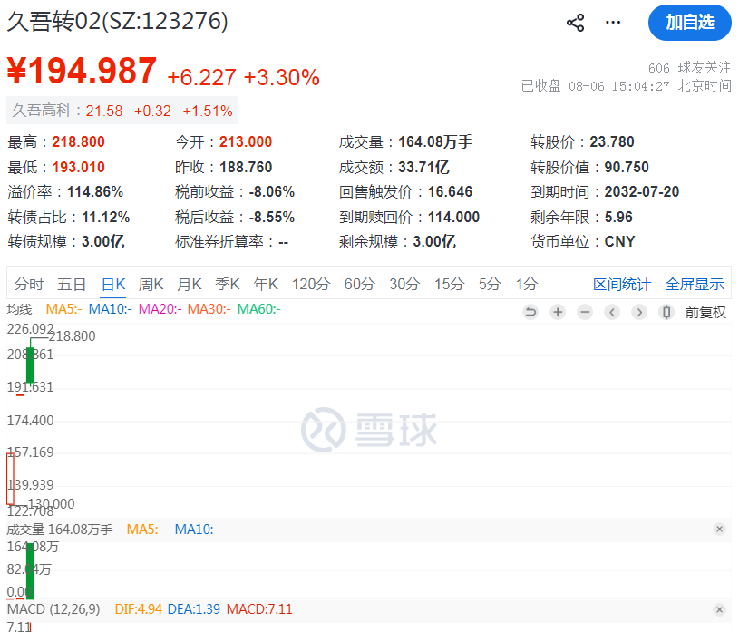Click the 货币单位 value CNY

[619, 242]
